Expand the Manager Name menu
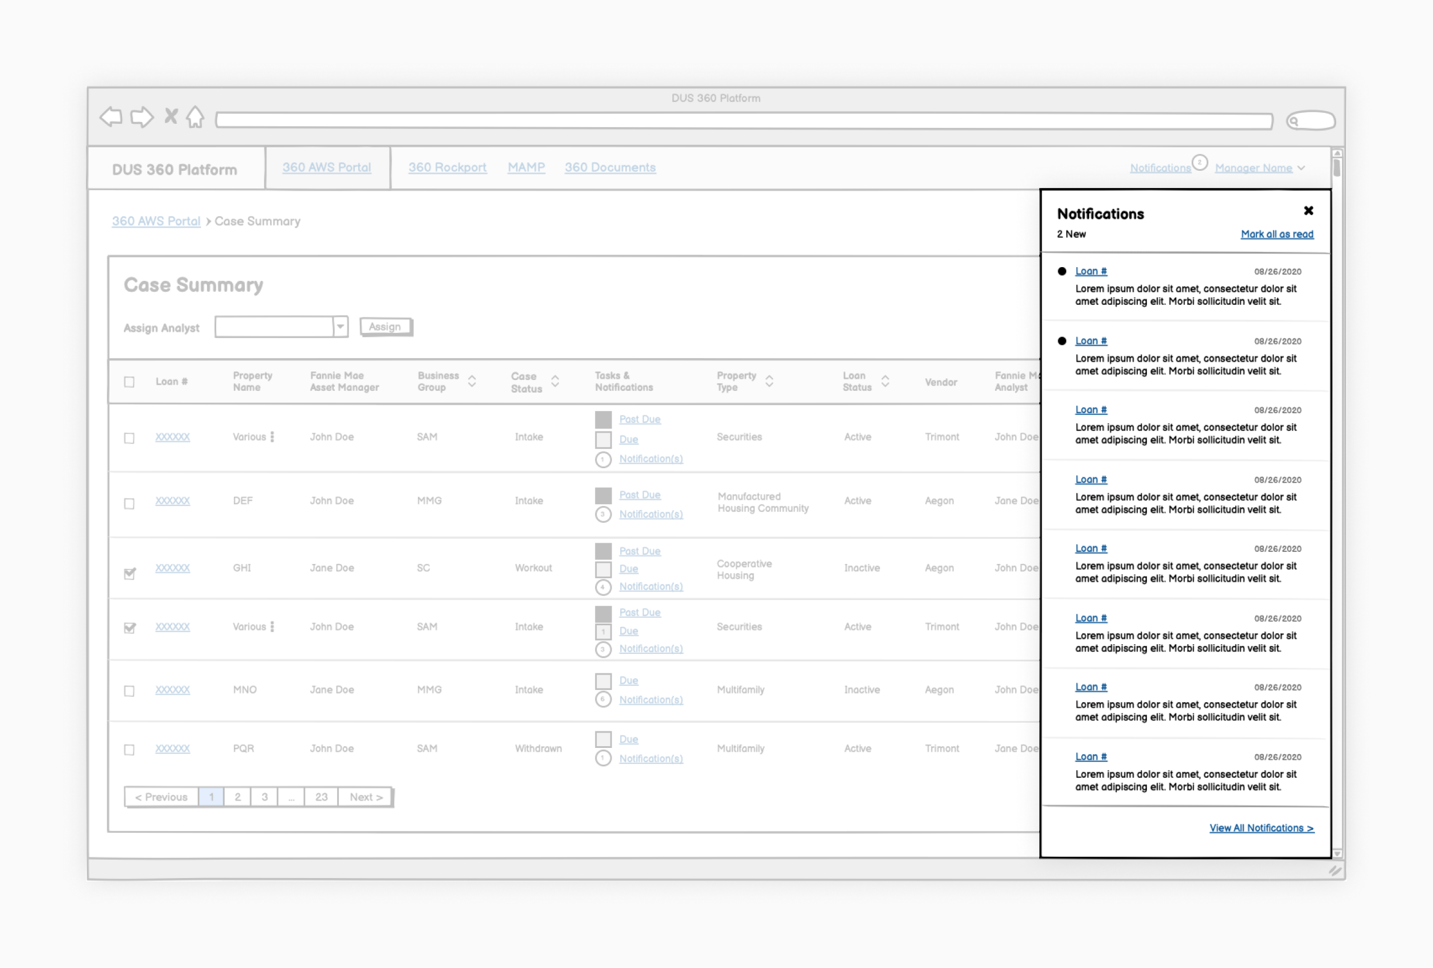 click(1301, 168)
